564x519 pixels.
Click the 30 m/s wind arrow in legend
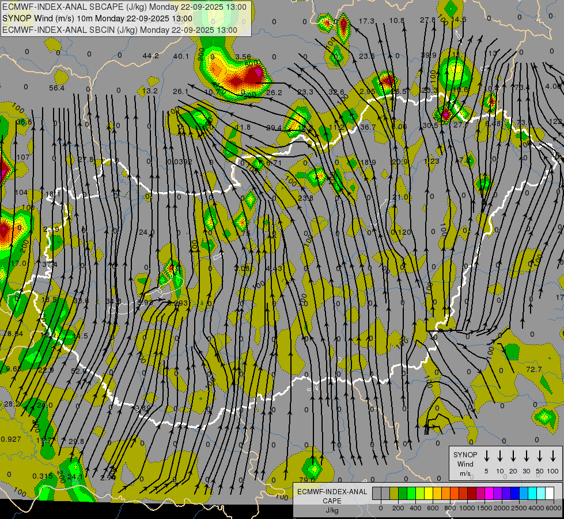tap(526, 456)
